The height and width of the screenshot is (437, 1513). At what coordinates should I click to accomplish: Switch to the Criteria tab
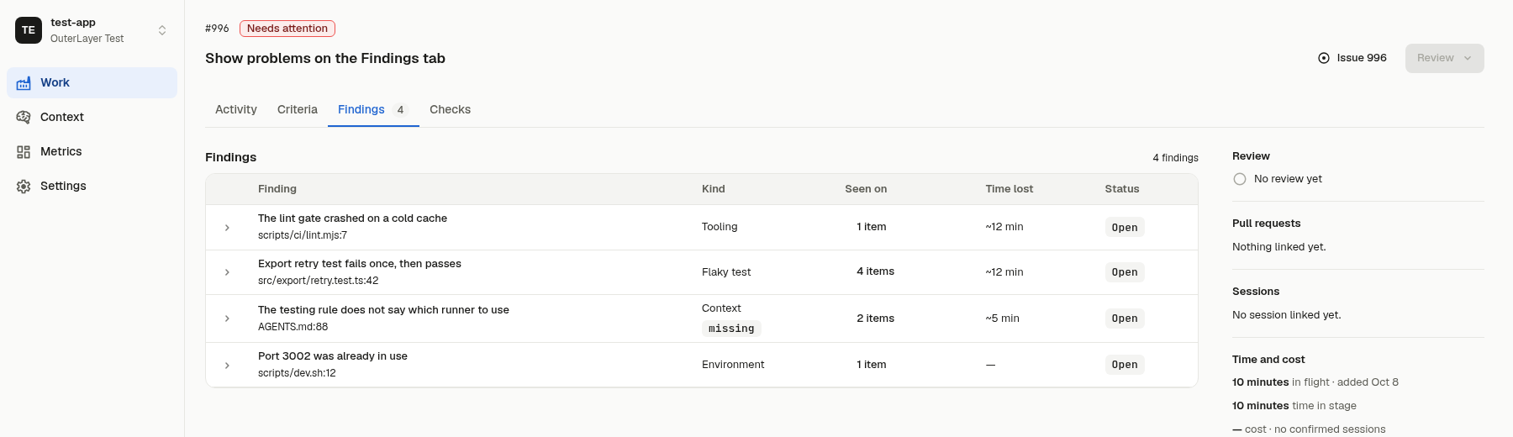tap(298, 109)
